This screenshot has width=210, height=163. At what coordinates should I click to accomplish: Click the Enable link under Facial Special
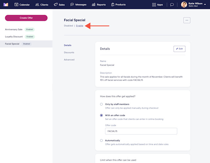pos(79,26)
